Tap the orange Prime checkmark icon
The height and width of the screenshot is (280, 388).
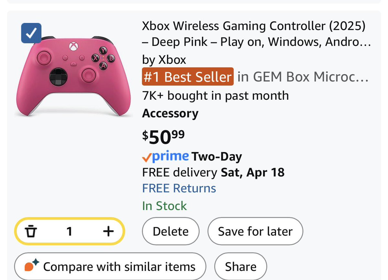click(x=146, y=157)
